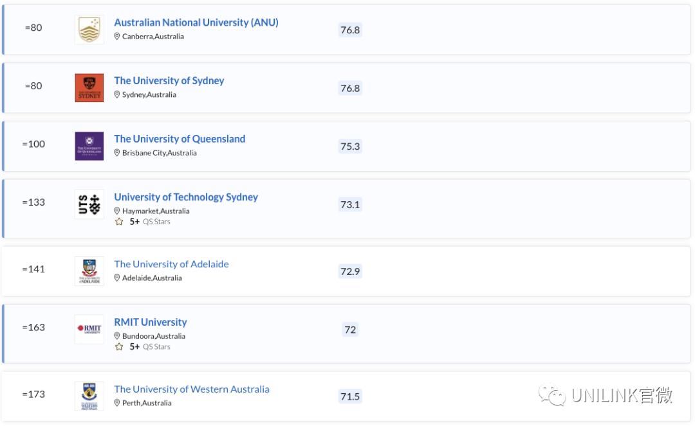Open The University of Western Australia link
695x426 pixels.
click(192, 389)
